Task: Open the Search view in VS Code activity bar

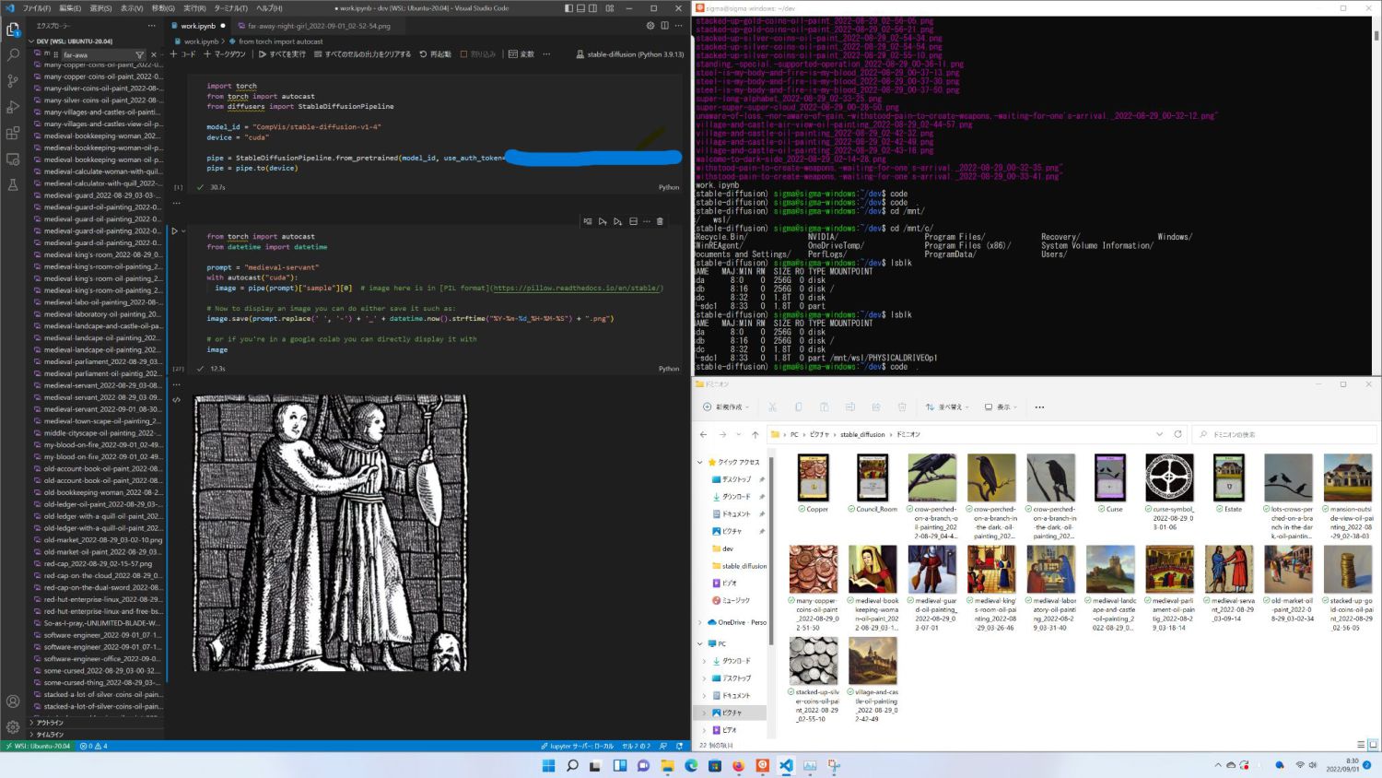Action: click(x=13, y=55)
